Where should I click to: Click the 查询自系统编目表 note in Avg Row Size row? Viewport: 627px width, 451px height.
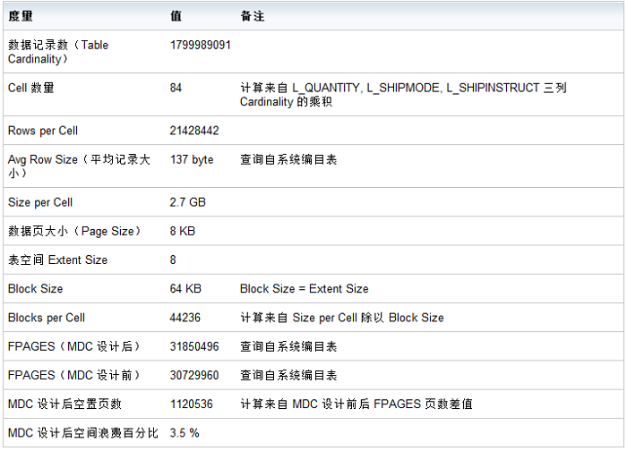click(288, 160)
